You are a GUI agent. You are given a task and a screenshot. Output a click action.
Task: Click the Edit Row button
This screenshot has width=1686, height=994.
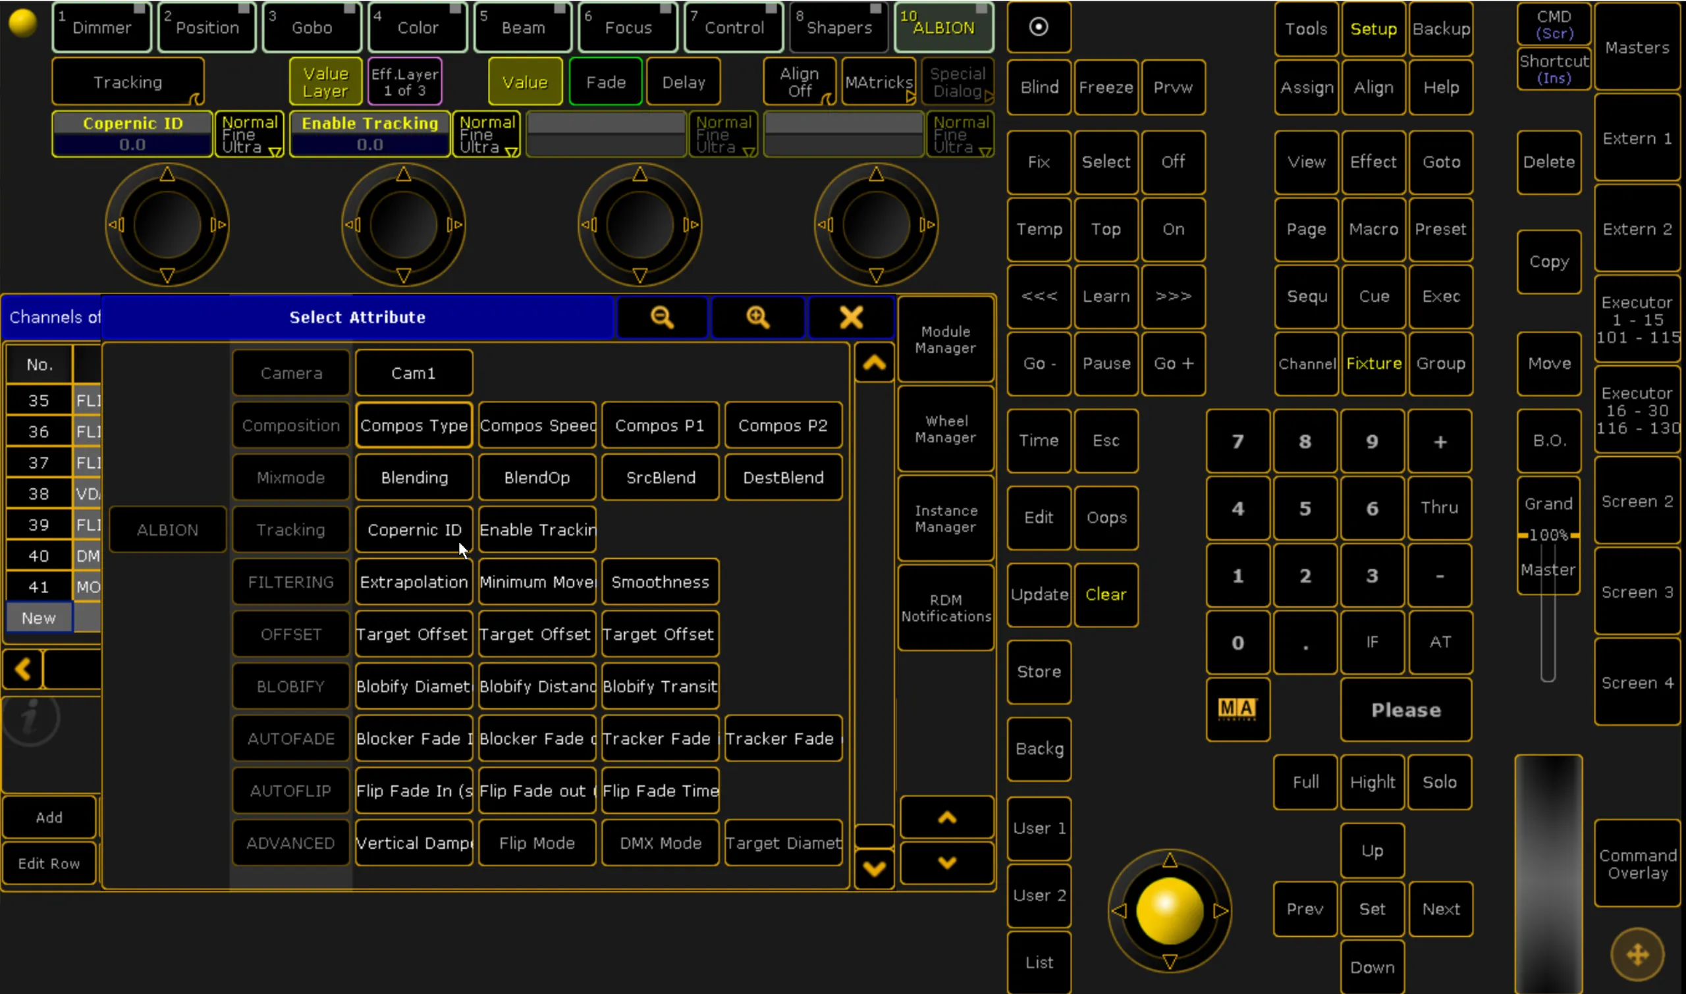pyautogui.click(x=49, y=863)
